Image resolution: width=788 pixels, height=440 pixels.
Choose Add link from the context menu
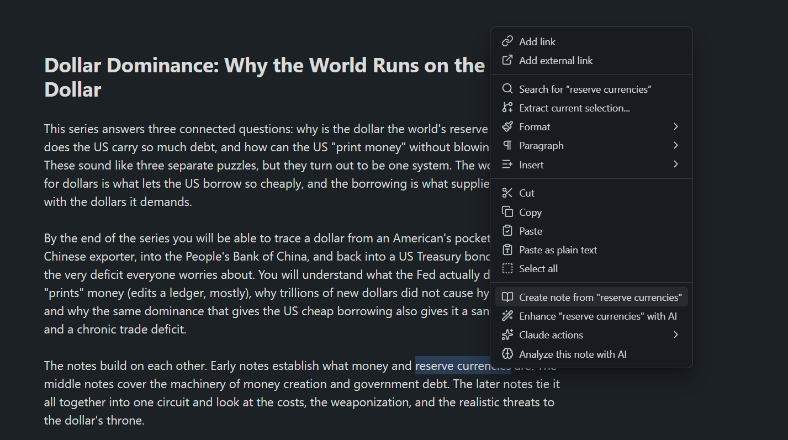pos(591,41)
